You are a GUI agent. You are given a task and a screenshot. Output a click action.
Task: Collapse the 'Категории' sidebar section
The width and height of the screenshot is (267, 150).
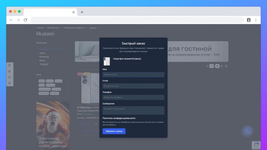(69, 43)
